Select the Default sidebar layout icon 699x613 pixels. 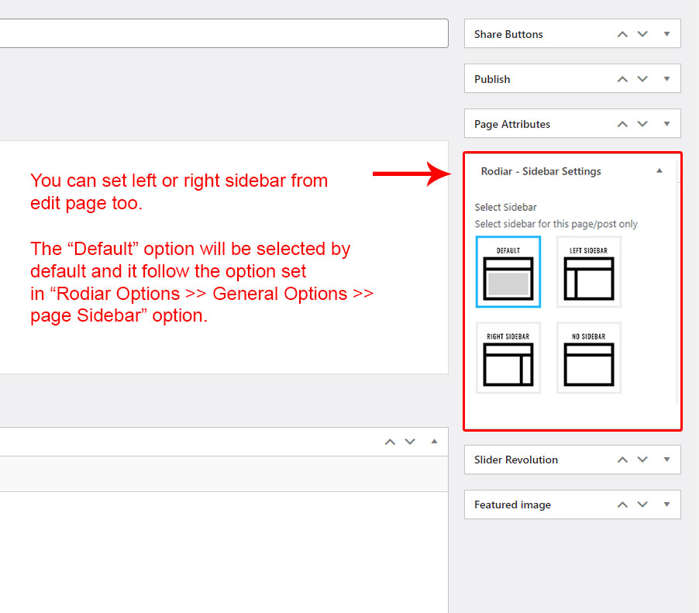(508, 272)
